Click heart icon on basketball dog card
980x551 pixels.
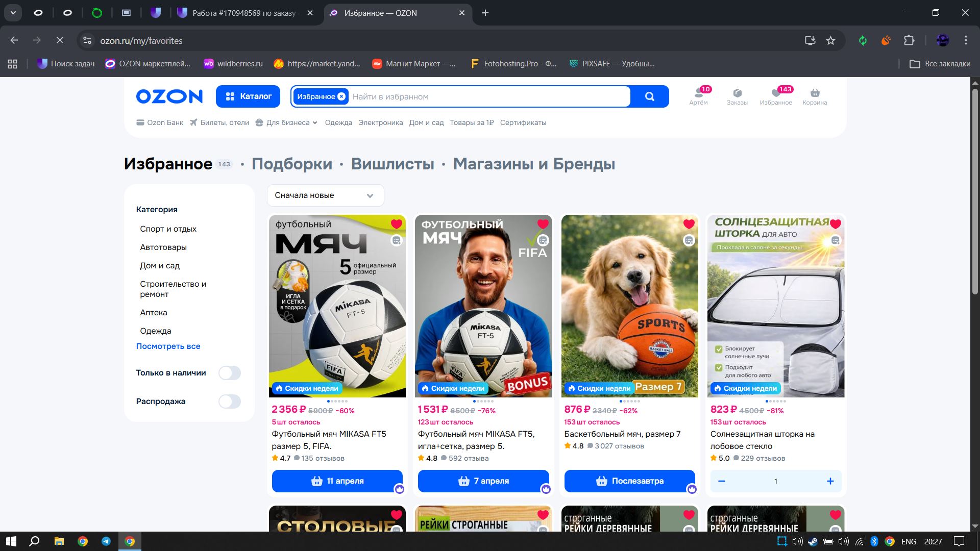(x=689, y=224)
